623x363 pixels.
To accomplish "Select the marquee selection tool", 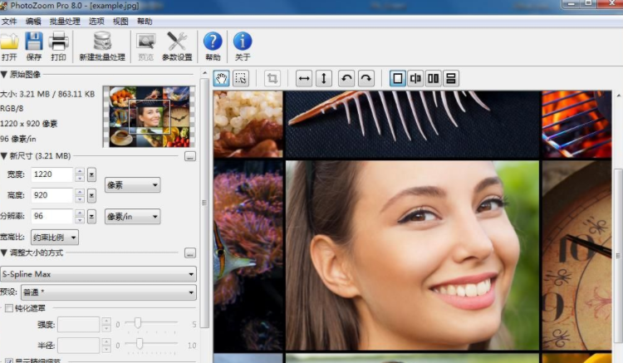I will [241, 78].
